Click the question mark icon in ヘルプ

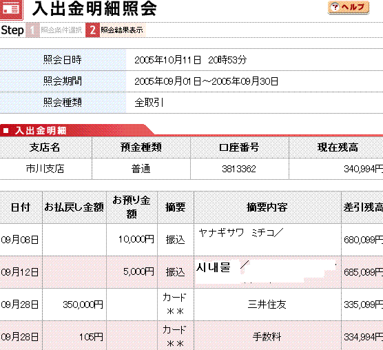(335, 7)
